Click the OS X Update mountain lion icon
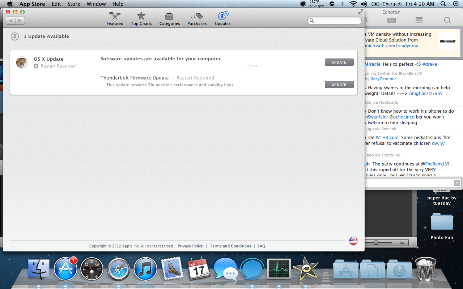The image size is (463, 289). click(22, 62)
